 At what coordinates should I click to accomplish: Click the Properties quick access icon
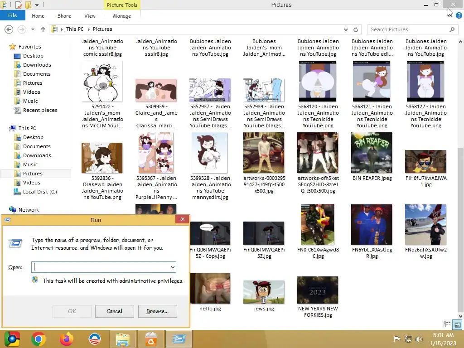(x=18, y=5)
